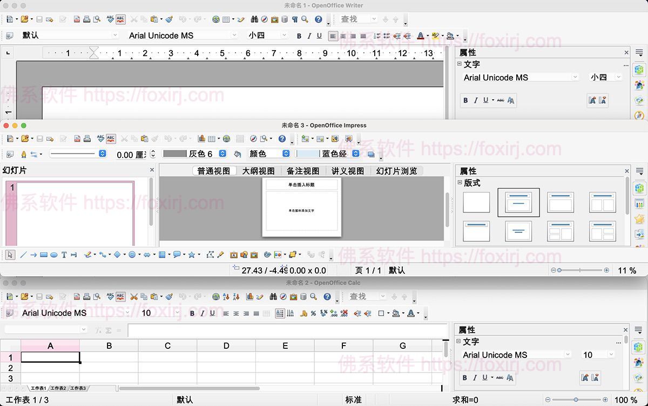Viewport: 648px width, 406px height.
Task: Click the Sort Ascending icon in Calc toolbar
Action: click(x=225, y=297)
